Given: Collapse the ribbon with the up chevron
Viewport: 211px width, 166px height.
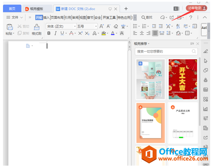Looking at the screenshot, I should pyautogui.click(x=205, y=17).
